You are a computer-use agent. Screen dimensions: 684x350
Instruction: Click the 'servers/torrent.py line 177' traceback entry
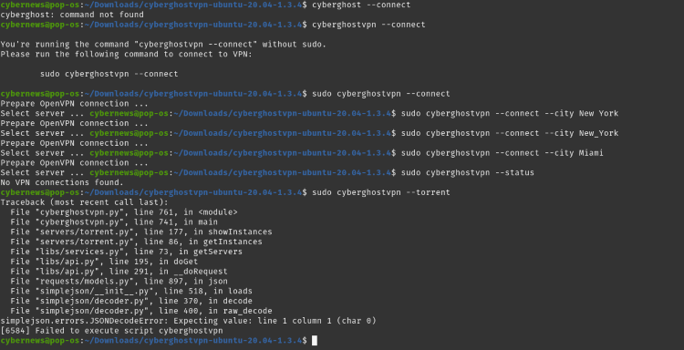click(x=141, y=232)
